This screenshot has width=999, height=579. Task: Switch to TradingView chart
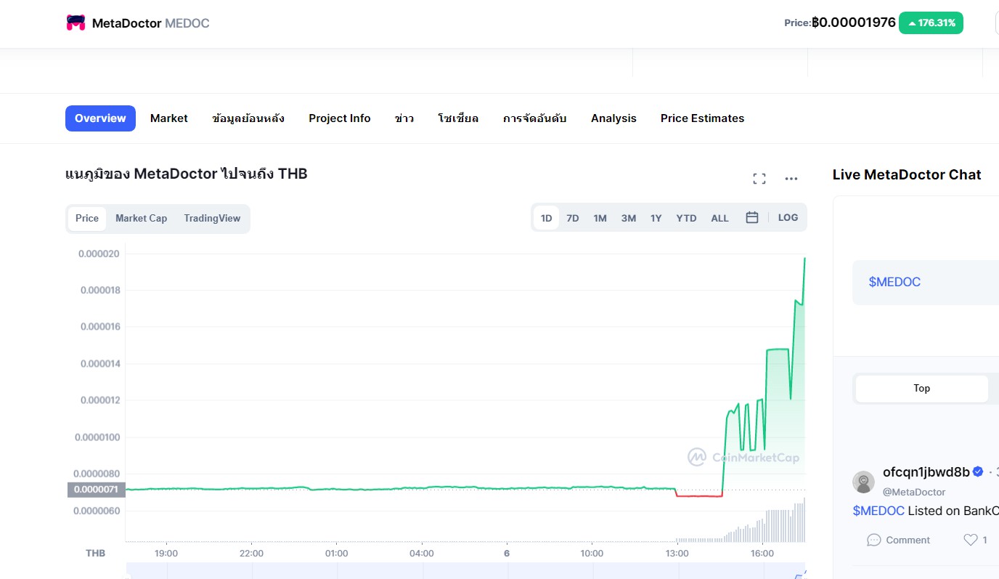point(212,218)
